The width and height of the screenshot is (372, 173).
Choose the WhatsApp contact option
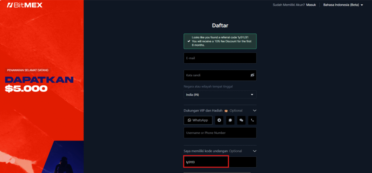pos(198,120)
